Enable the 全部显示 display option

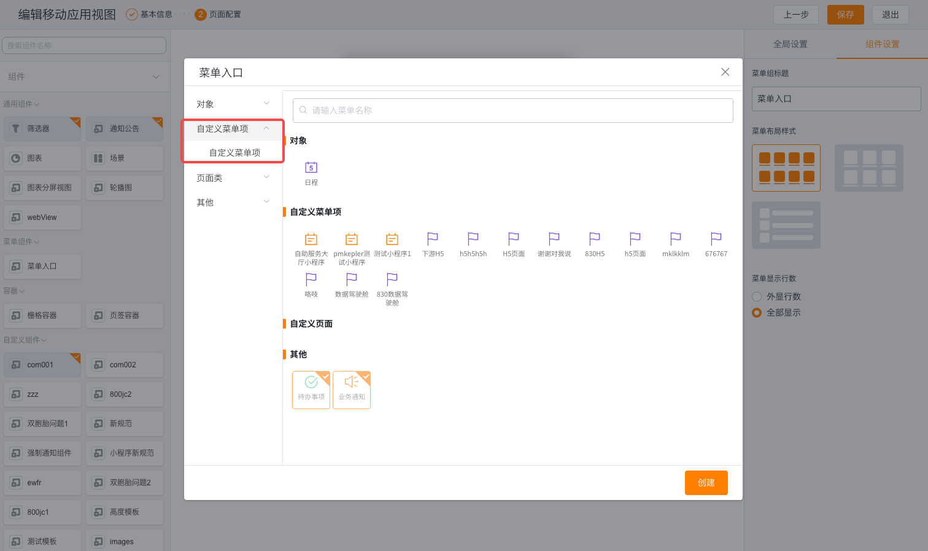[x=757, y=312]
